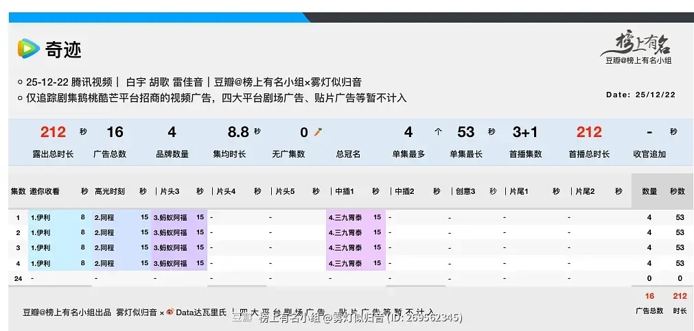Click 4.三九胃泰 in episode 4 row
The image size is (694, 331).
click(345, 263)
